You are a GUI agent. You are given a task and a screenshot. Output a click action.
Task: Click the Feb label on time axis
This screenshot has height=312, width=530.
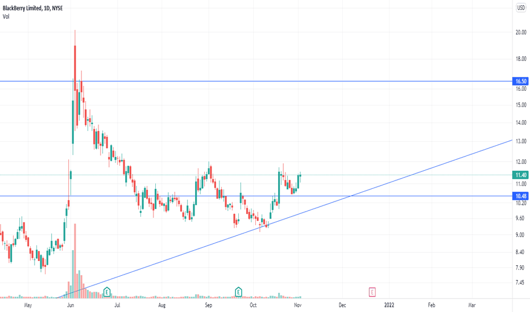tap(432, 305)
